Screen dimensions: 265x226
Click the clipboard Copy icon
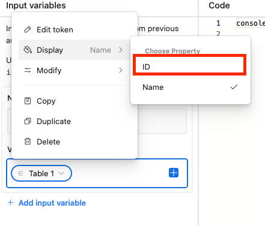28,101
